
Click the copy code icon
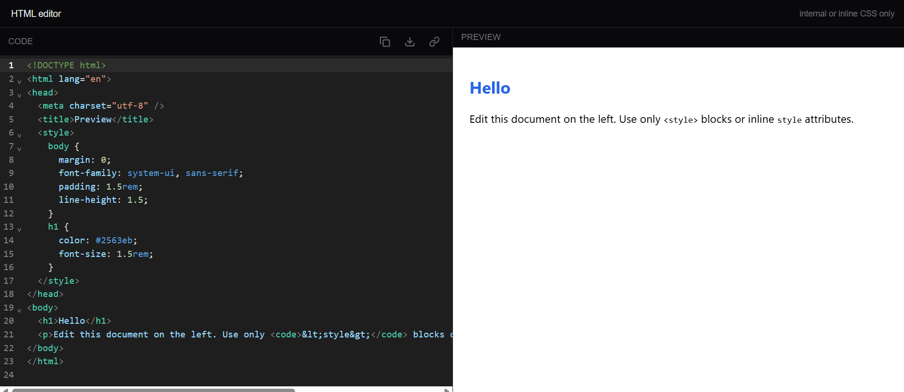click(x=385, y=42)
